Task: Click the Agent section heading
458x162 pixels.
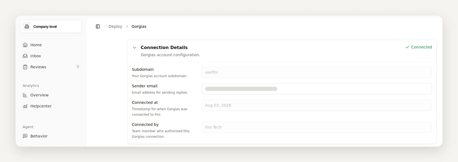Action: [28, 127]
